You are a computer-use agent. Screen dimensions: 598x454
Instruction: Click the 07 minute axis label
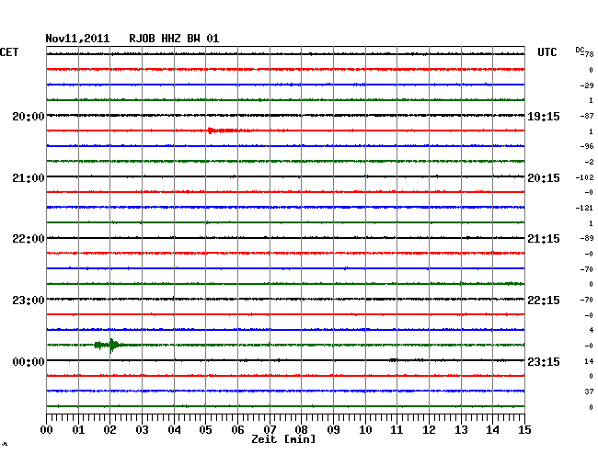point(270,429)
